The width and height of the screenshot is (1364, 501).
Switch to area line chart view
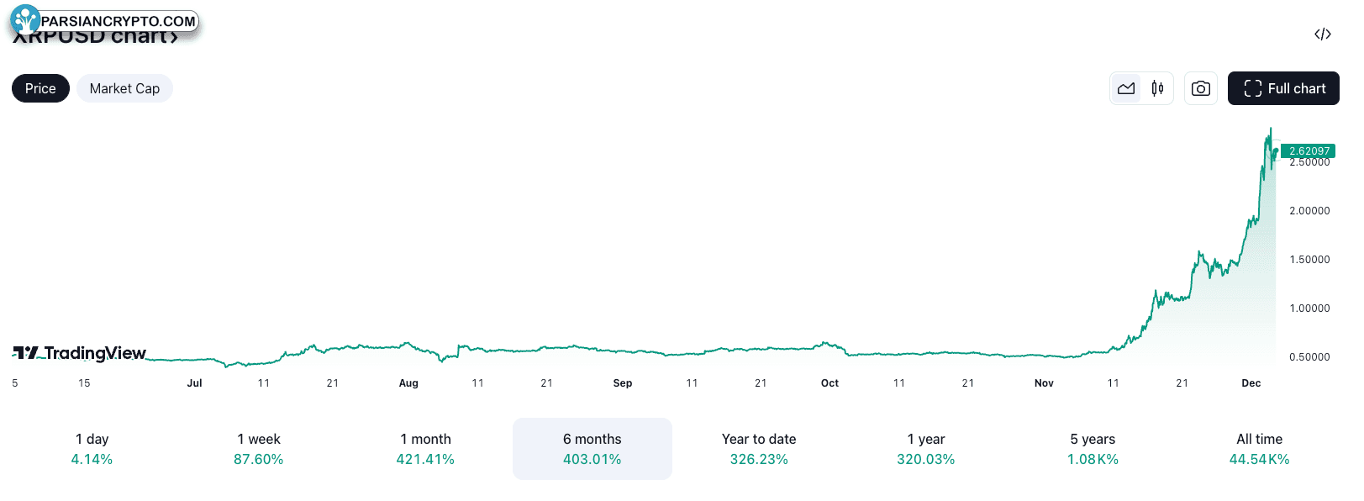1126,88
